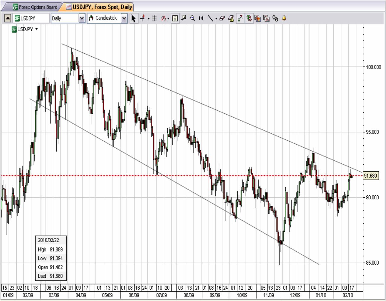Click the indicators wave icon
Screen dimensions: 386x301
[x=163, y=18]
